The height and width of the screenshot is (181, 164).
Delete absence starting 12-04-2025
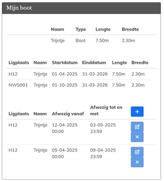coord(137,137)
